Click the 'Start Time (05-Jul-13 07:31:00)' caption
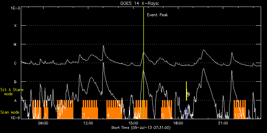The height and width of the screenshot is (133, 267). coord(141,127)
